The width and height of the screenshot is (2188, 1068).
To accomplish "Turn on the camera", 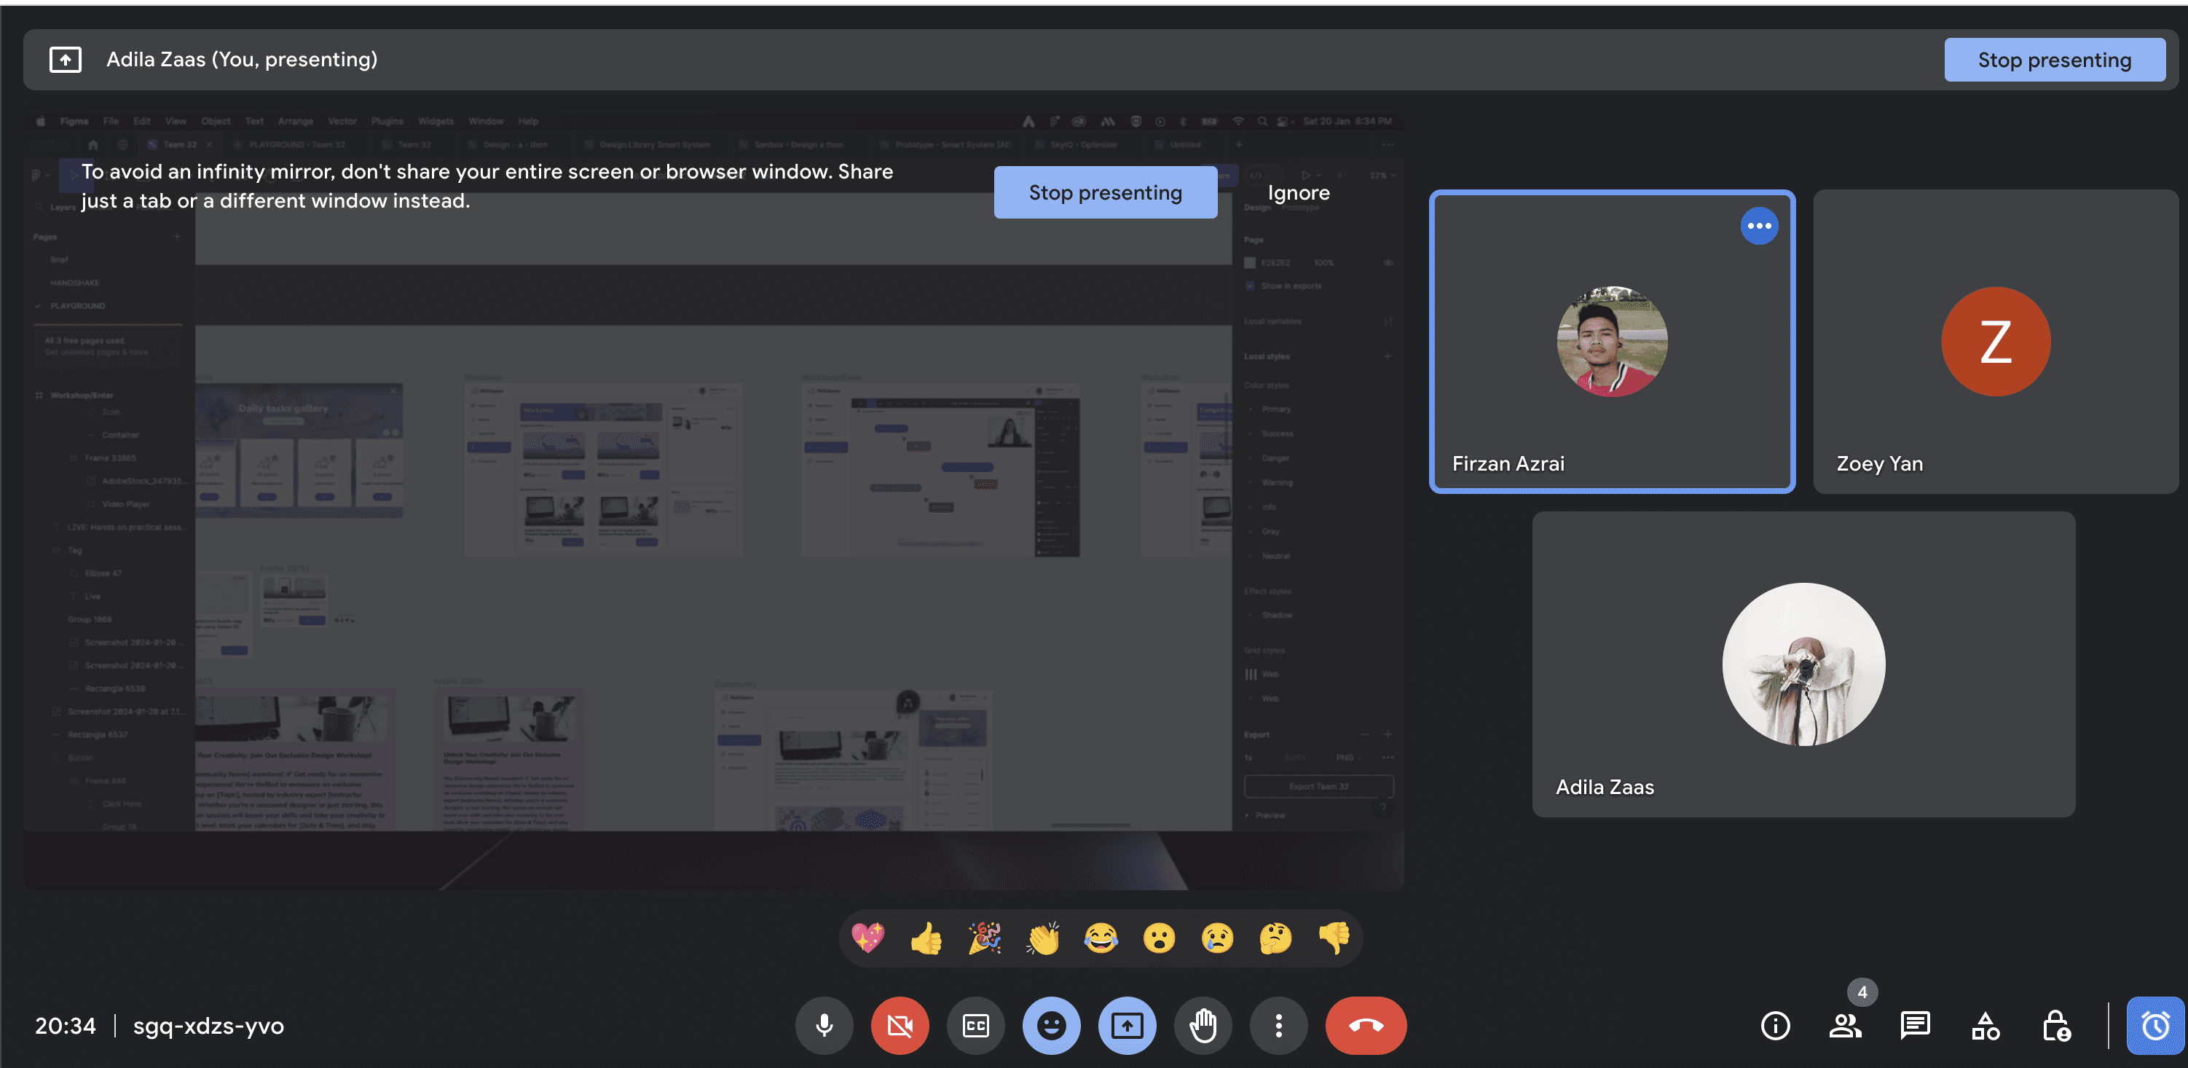I will coord(900,1025).
